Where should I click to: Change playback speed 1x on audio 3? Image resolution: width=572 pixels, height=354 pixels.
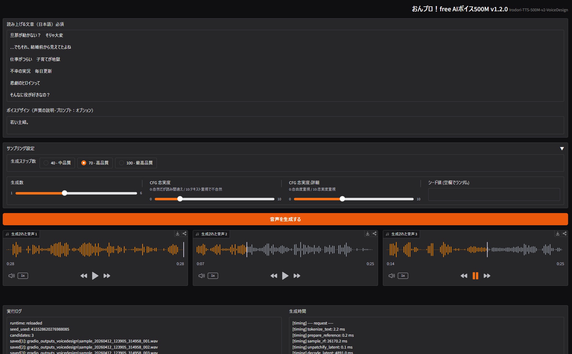click(403, 276)
